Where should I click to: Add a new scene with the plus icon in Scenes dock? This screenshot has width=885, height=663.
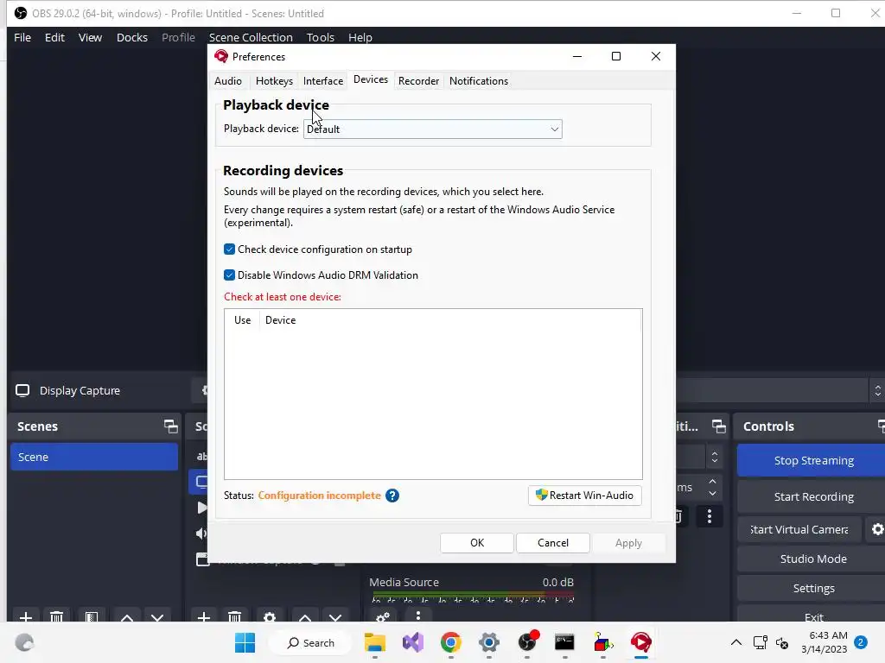coord(25,616)
